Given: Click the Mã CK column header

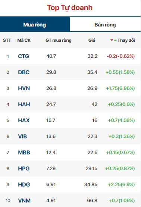Looking at the screenshot, I should click(x=24, y=40).
